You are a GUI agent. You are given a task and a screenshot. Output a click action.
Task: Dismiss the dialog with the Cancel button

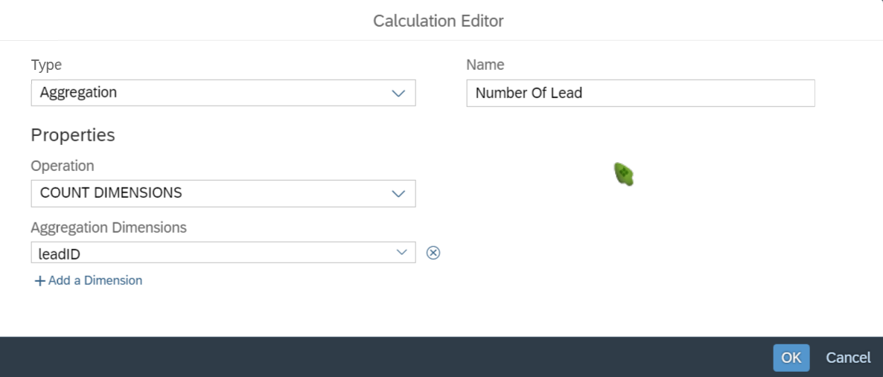coord(847,358)
